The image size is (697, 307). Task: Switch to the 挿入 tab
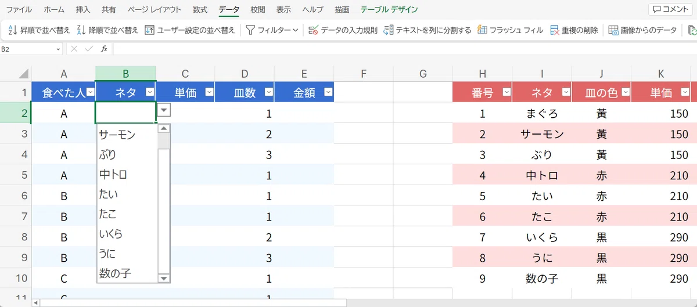(x=83, y=10)
